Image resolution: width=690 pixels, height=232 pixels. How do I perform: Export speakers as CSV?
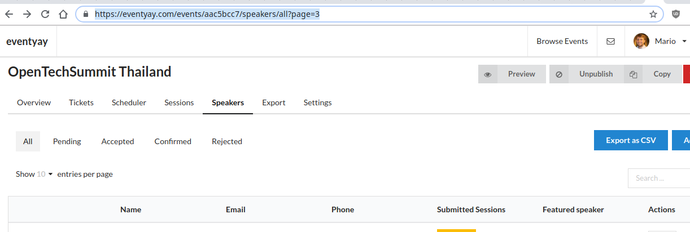[631, 140]
